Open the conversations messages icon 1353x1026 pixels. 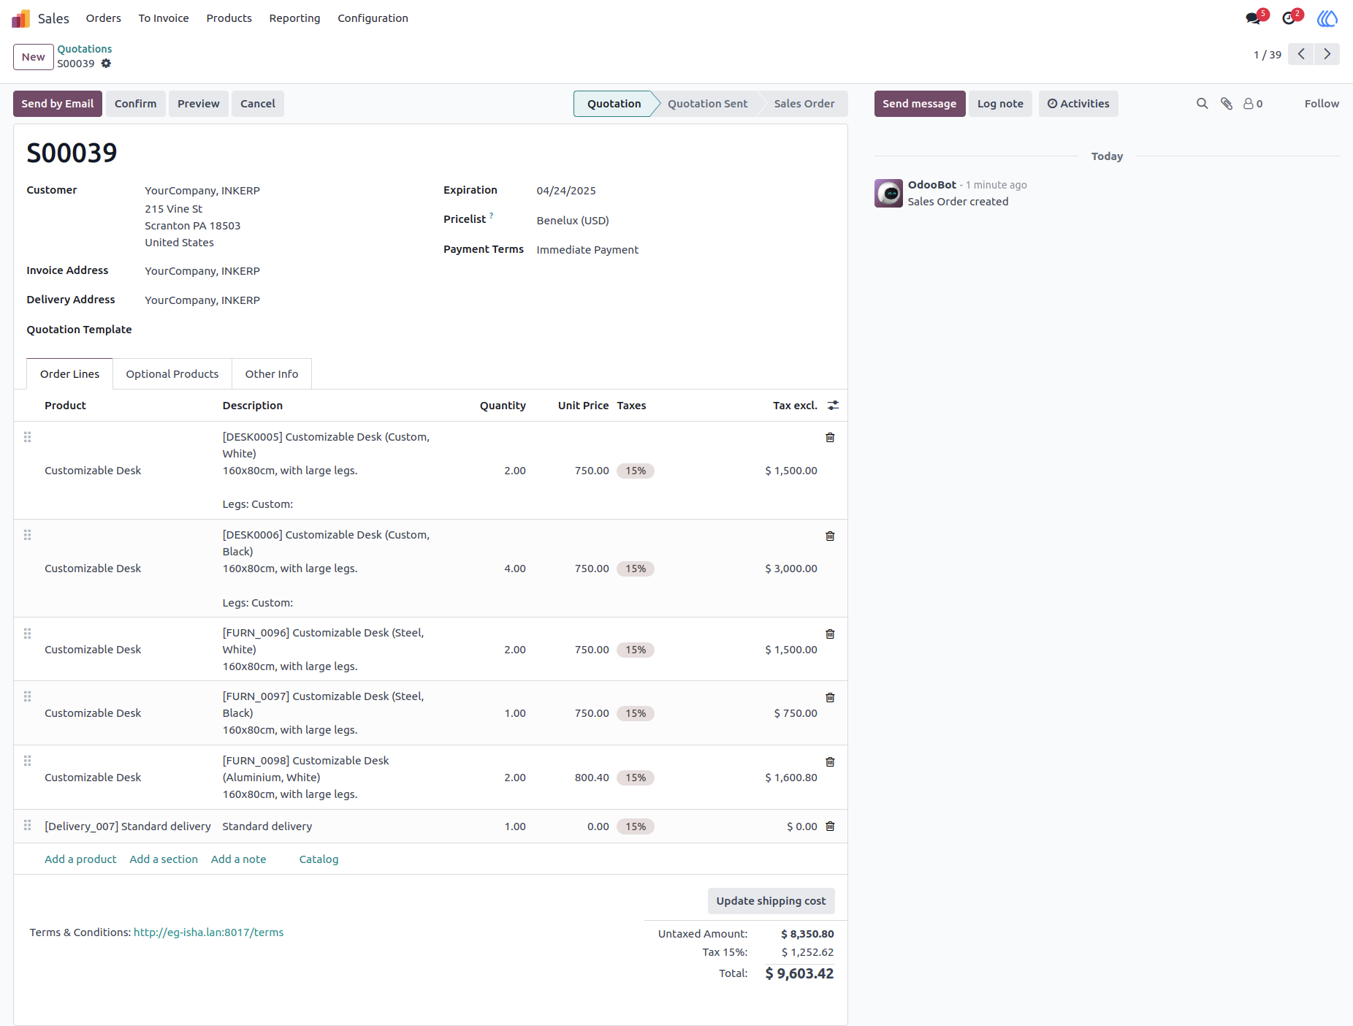tap(1254, 18)
